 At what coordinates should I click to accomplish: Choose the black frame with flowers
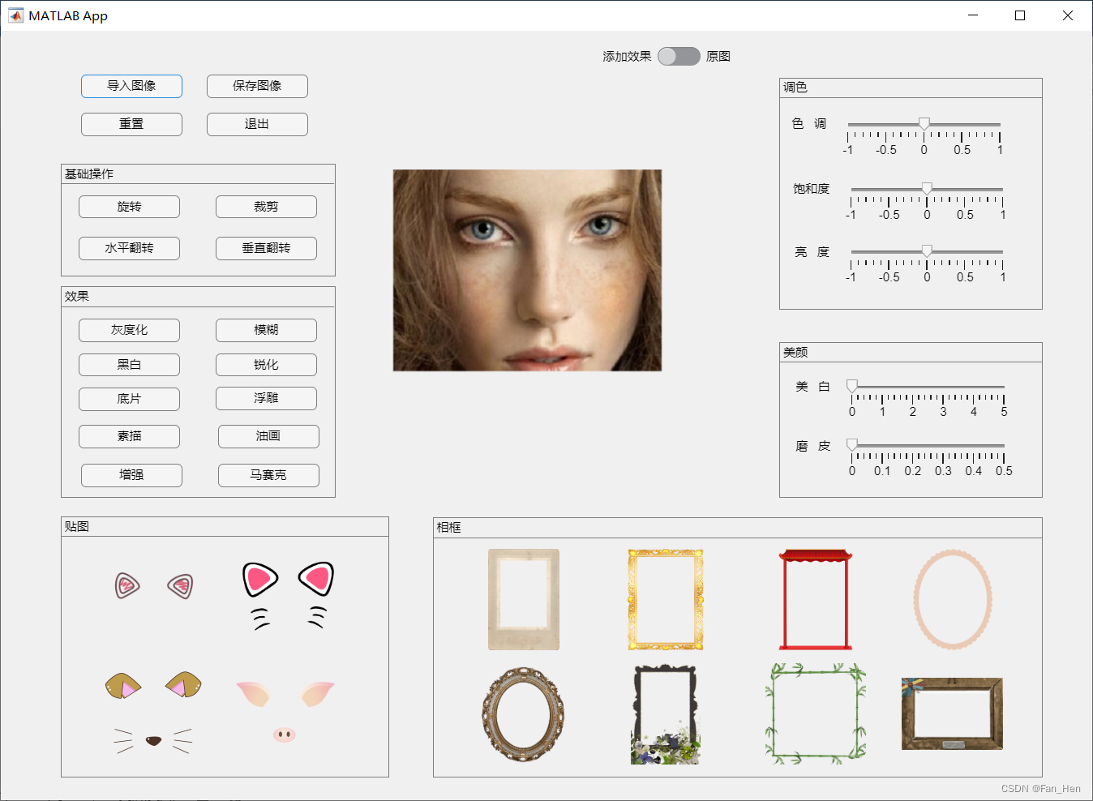click(x=666, y=714)
